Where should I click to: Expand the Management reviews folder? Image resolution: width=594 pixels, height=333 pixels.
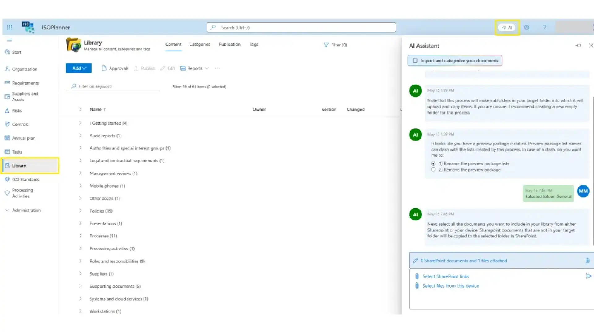tap(80, 173)
